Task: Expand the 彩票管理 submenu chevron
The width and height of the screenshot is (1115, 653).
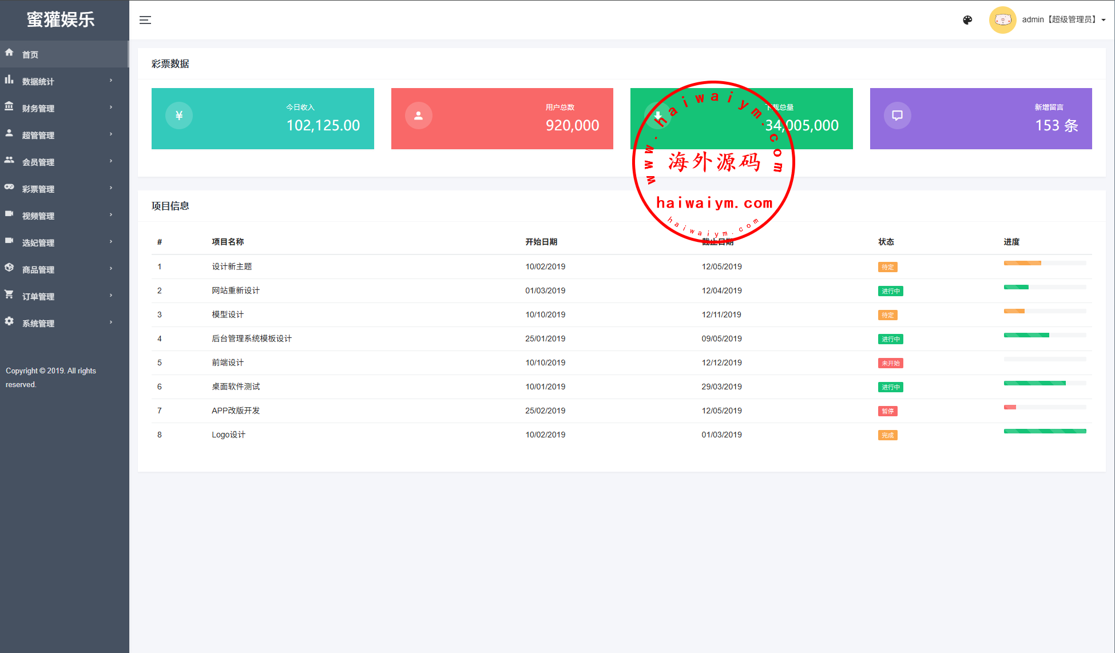Action: [x=111, y=188]
